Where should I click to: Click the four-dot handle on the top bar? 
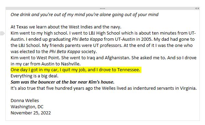pyautogui.click(x=102, y=9)
